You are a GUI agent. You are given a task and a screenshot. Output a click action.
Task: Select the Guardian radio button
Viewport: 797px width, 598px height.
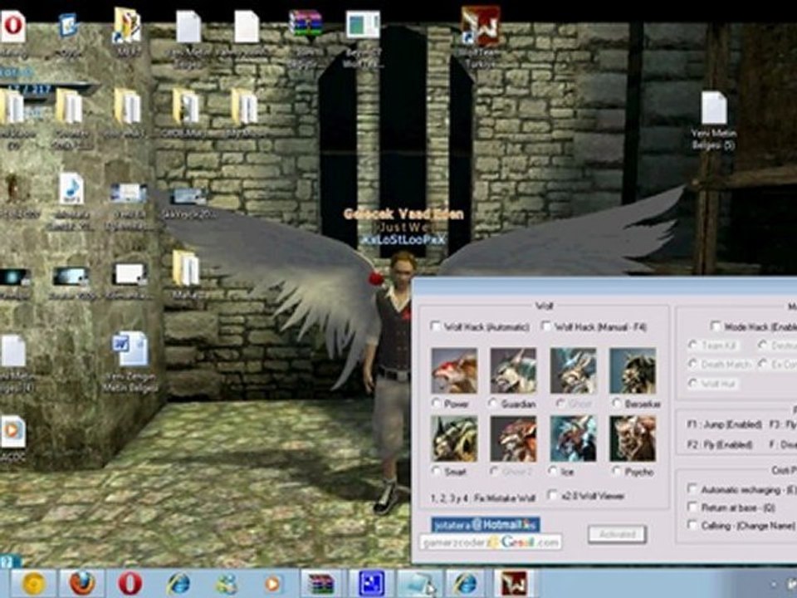tap(493, 404)
